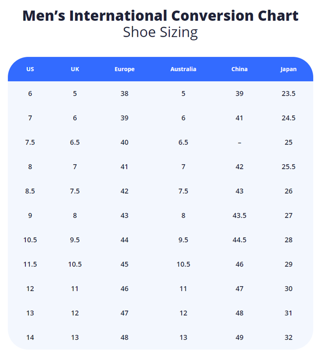The width and height of the screenshot is (322, 358).
Task: Select the China column header
Action: [x=239, y=69]
